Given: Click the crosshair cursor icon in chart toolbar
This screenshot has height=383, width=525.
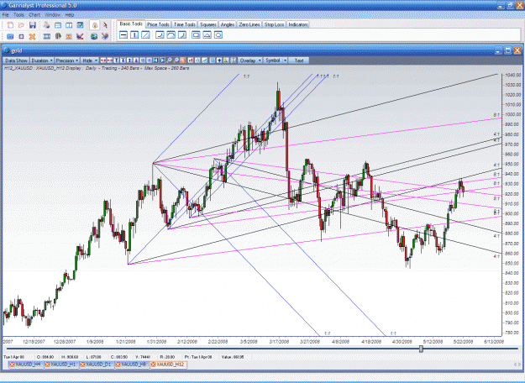Looking at the screenshot, I should pyautogui.click(x=219, y=60).
